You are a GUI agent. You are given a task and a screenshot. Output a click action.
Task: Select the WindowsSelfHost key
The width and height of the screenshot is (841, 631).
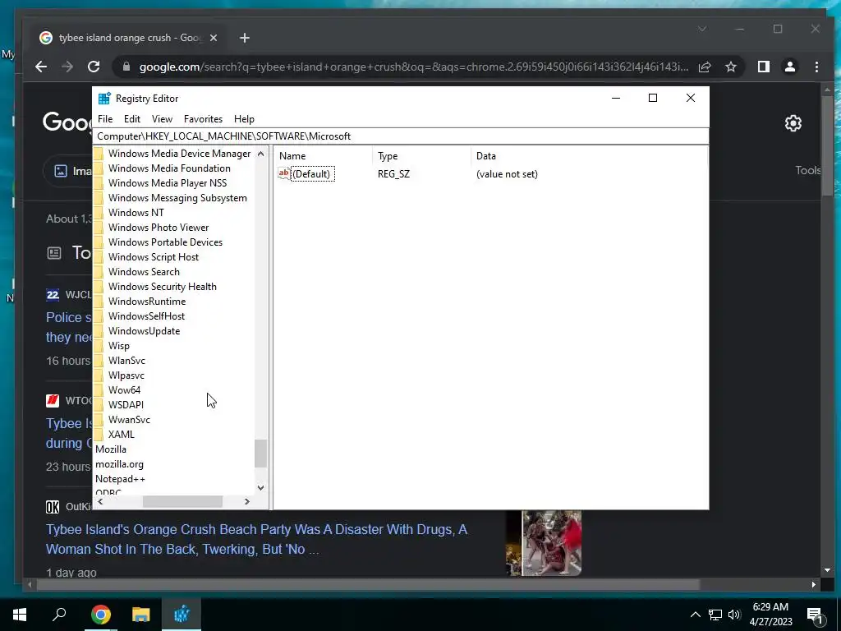click(146, 316)
